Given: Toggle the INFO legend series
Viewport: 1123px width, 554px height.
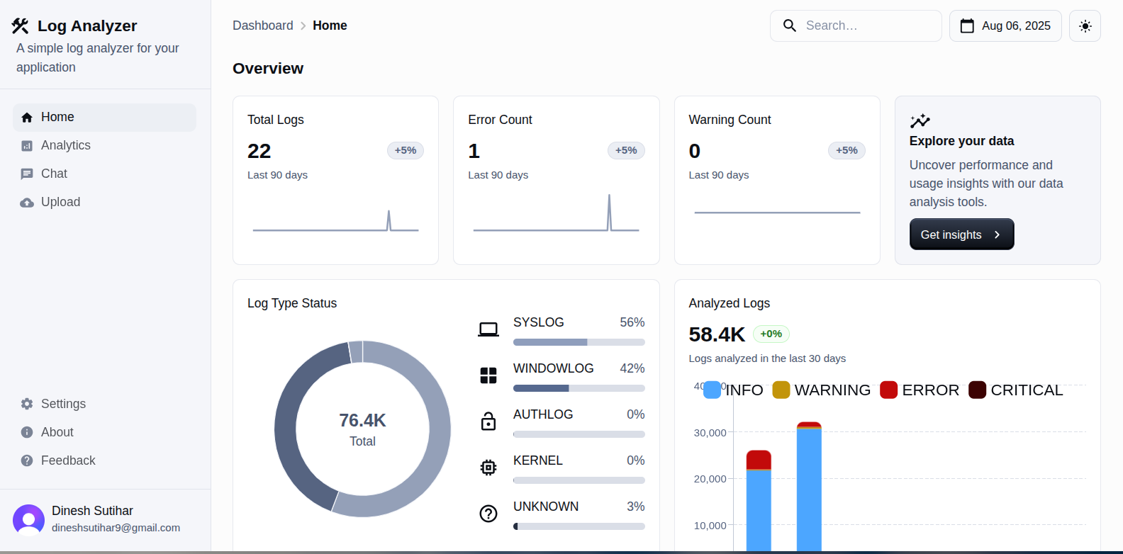Looking at the screenshot, I should pos(733,390).
